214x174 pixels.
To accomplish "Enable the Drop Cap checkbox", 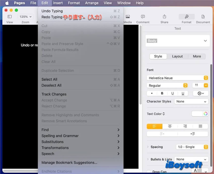I will (149, 172).
